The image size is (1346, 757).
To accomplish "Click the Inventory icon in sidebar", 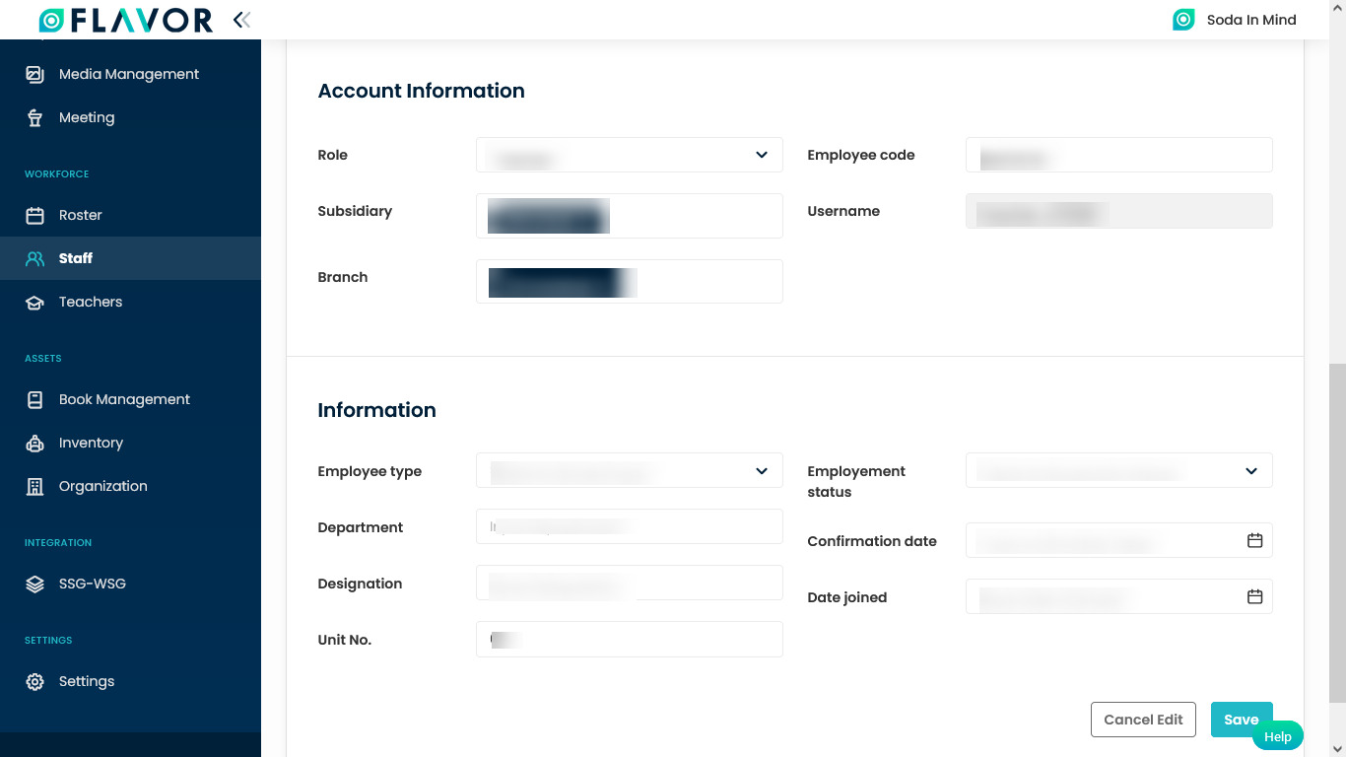I will [x=34, y=444].
